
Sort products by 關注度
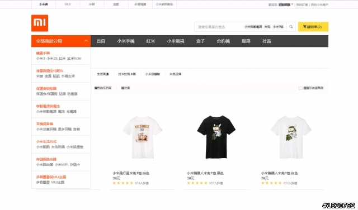click(x=125, y=88)
